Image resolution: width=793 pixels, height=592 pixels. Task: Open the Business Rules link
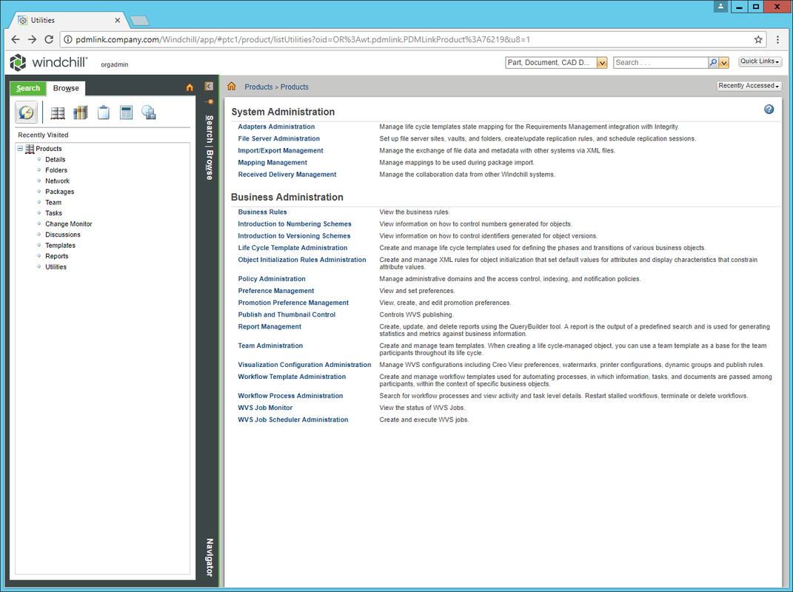[262, 212]
